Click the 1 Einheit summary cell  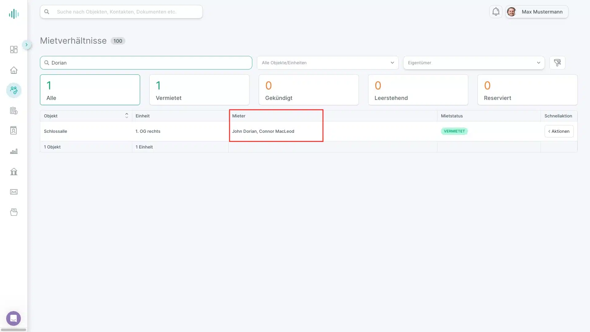(180, 147)
